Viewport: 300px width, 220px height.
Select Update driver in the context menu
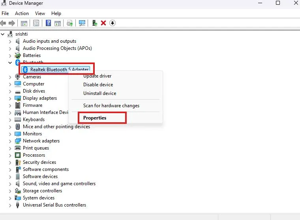[97, 76]
